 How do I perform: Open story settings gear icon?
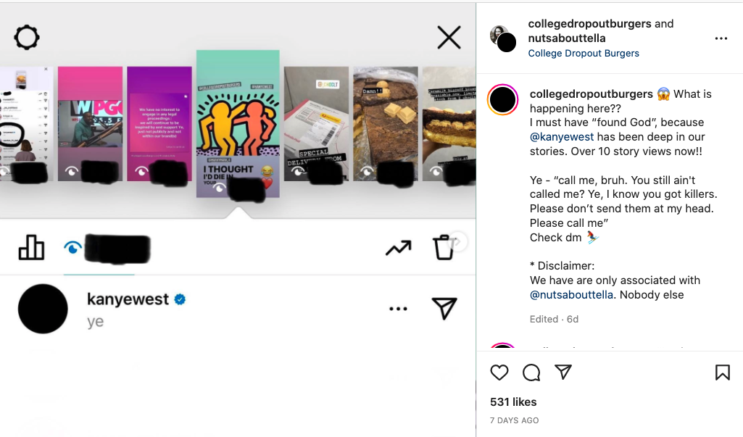point(27,37)
